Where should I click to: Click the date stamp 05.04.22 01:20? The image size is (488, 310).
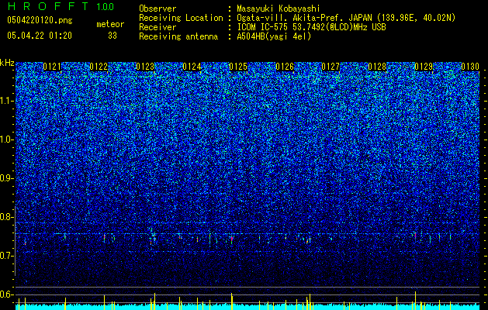pyautogui.click(x=40, y=36)
